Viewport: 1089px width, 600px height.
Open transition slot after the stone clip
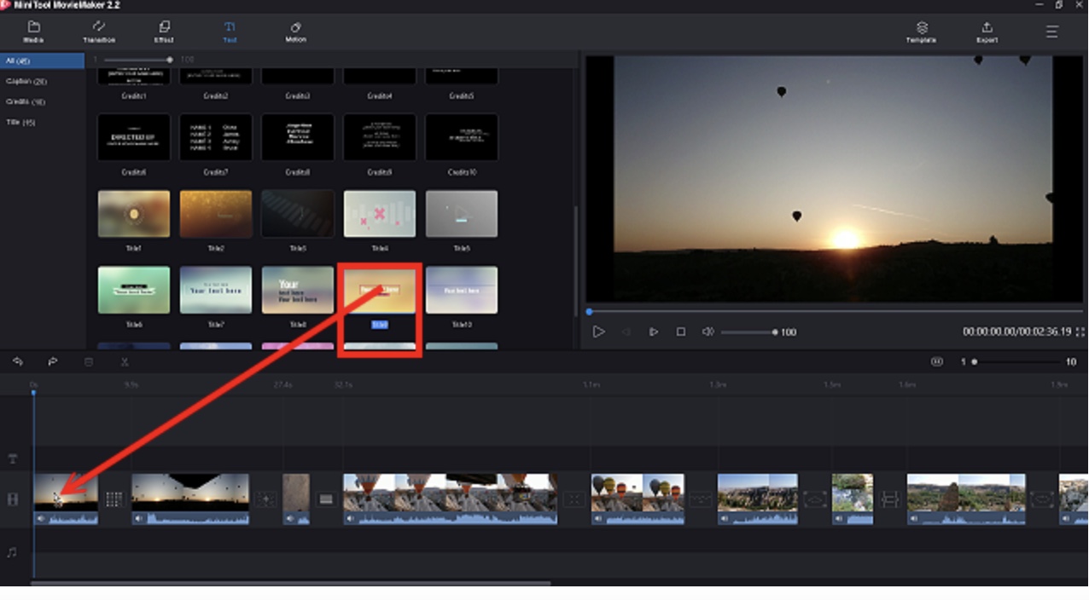326,499
